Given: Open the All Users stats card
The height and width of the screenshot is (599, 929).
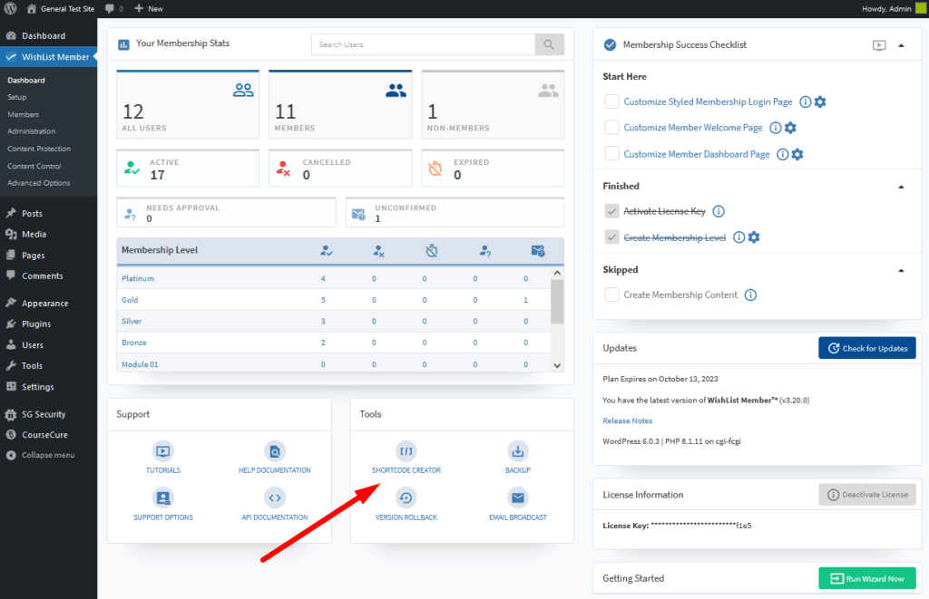Looking at the screenshot, I should point(188,105).
